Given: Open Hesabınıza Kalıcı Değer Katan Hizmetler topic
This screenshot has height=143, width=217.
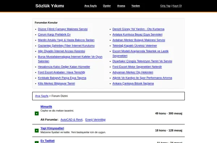Looking at the screenshot, I should click(x=64, y=67).
